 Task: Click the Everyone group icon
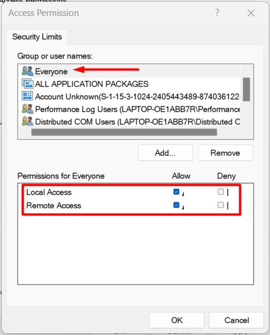(x=28, y=71)
